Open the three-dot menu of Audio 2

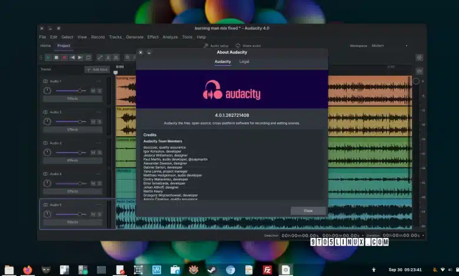coord(98,112)
